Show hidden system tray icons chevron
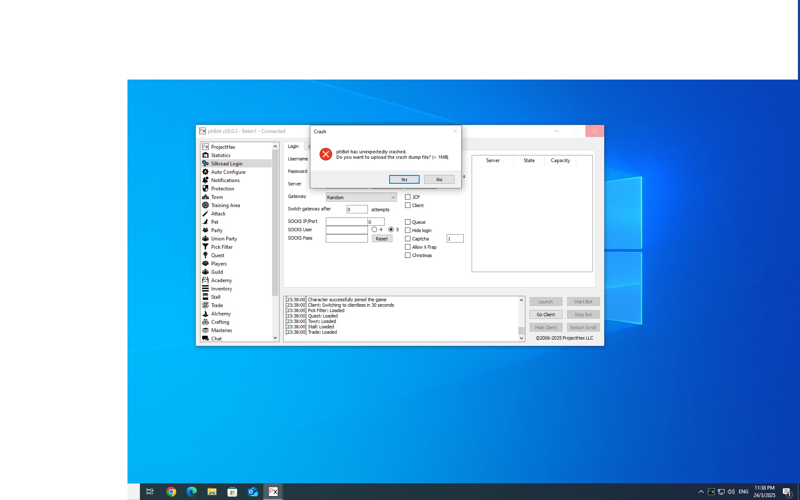The width and height of the screenshot is (800, 500). pos(701,492)
